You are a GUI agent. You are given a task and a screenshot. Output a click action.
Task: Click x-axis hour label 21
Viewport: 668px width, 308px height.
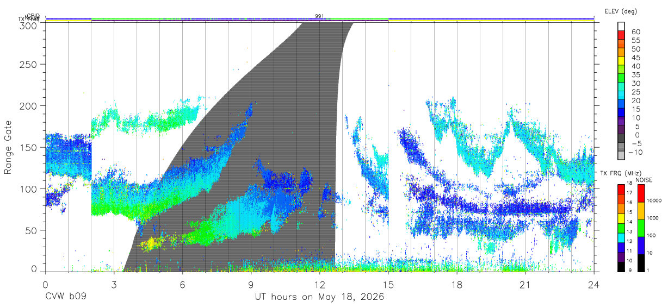tap(525, 284)
